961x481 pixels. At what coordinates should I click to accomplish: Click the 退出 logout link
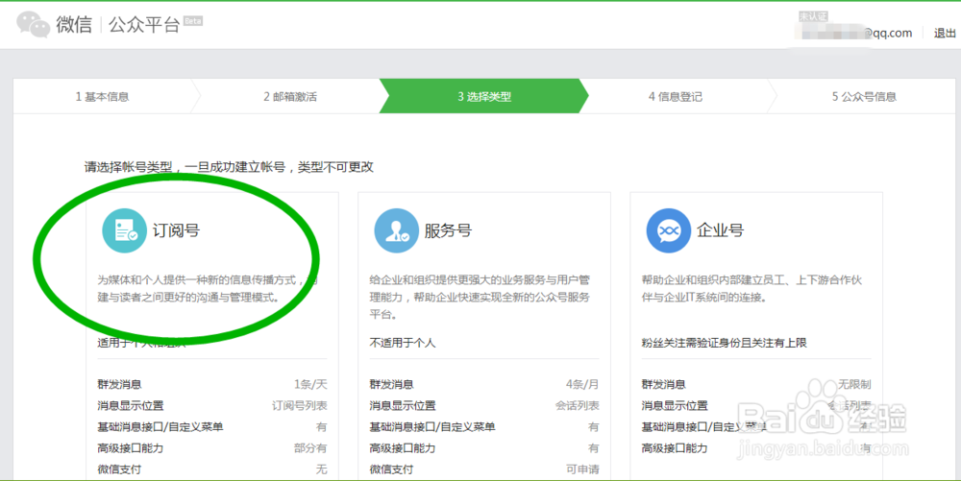(945, 33)
